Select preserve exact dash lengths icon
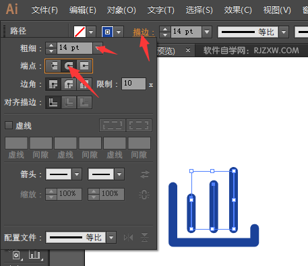The width and height of the screenshot is (308, 266). pyautogui.click(x=113, y=125)
